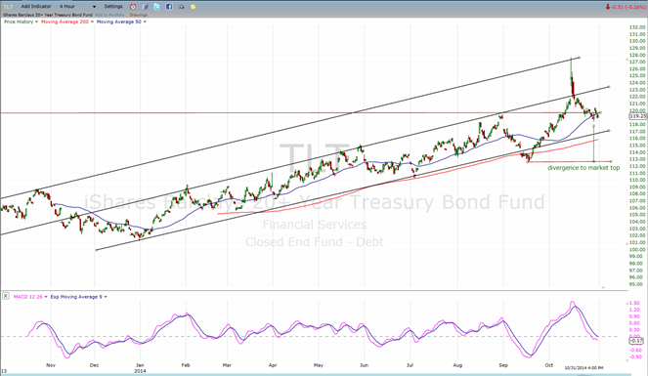648x376 pixels.
Task: Click the 95.00 price axis label
Action: pos(637,284)
